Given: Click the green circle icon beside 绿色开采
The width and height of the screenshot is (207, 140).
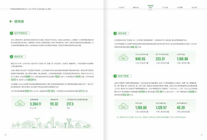Looking at the screenshot, I should [x=11, y=57].
